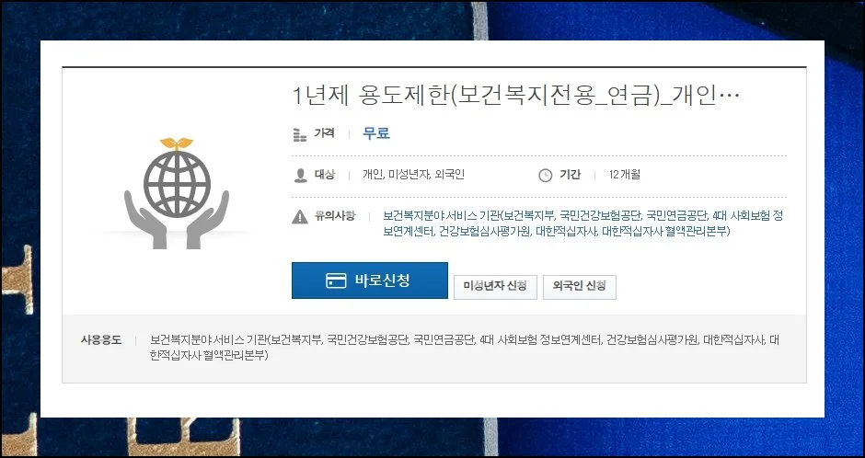The height and width of the screenshot is (458, 865).
Task: Click the 12개월 period value
Action: click(625, 176)
